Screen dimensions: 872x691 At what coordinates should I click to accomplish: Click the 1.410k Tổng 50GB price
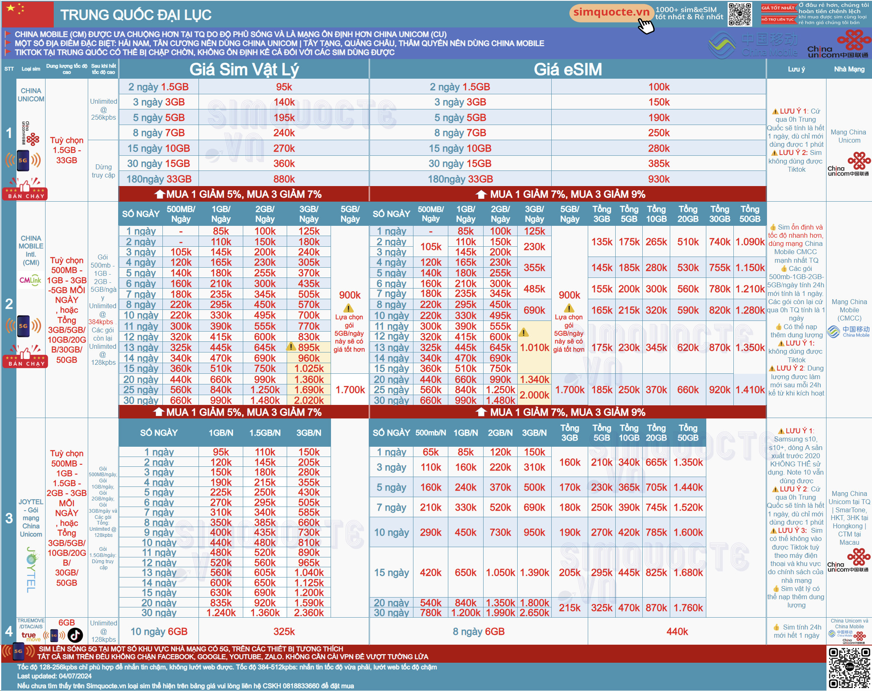[x=750, y=390]
